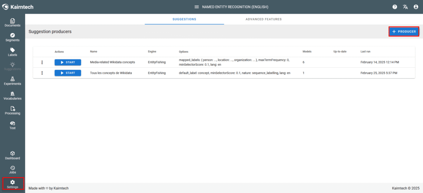
Task: Go to Segments in the sidebar
Action: coord(12,37)
